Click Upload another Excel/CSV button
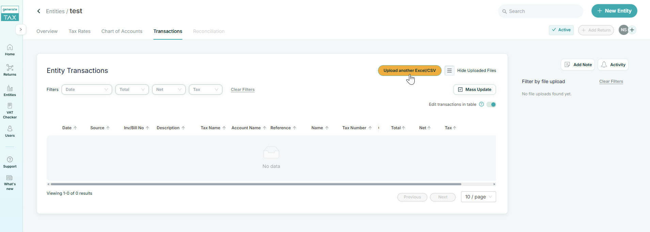The height and width of the screenshot is (232, 650). (409, 71)
